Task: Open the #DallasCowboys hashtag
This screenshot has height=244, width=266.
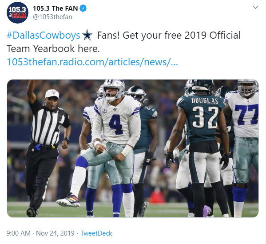Action: (x=43, y=35)
